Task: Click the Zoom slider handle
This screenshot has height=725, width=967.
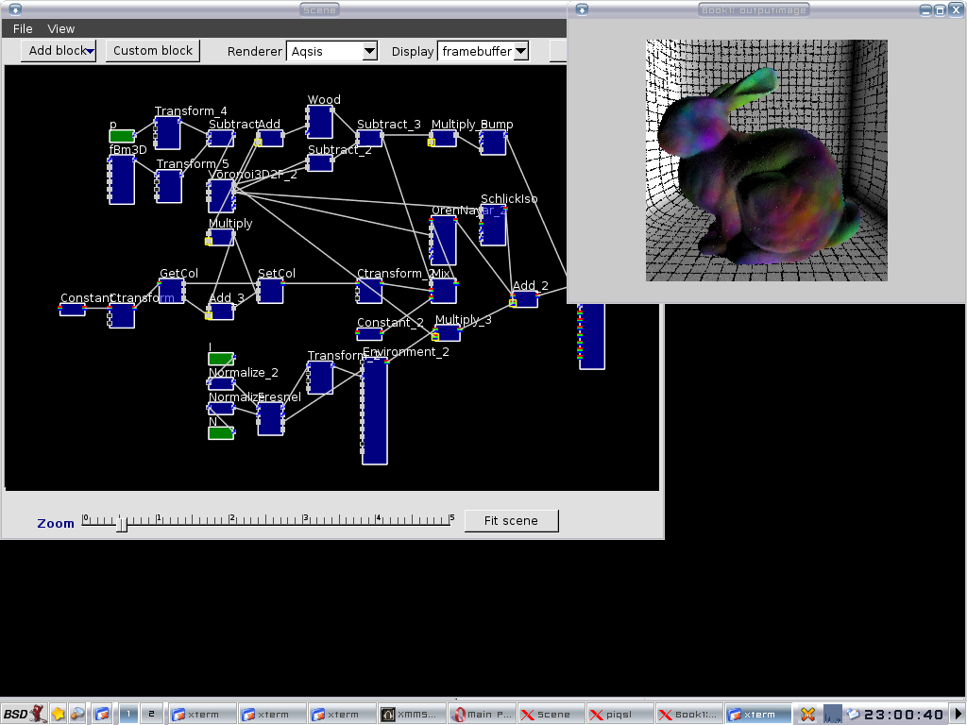Action: click(x=122, y=523)
